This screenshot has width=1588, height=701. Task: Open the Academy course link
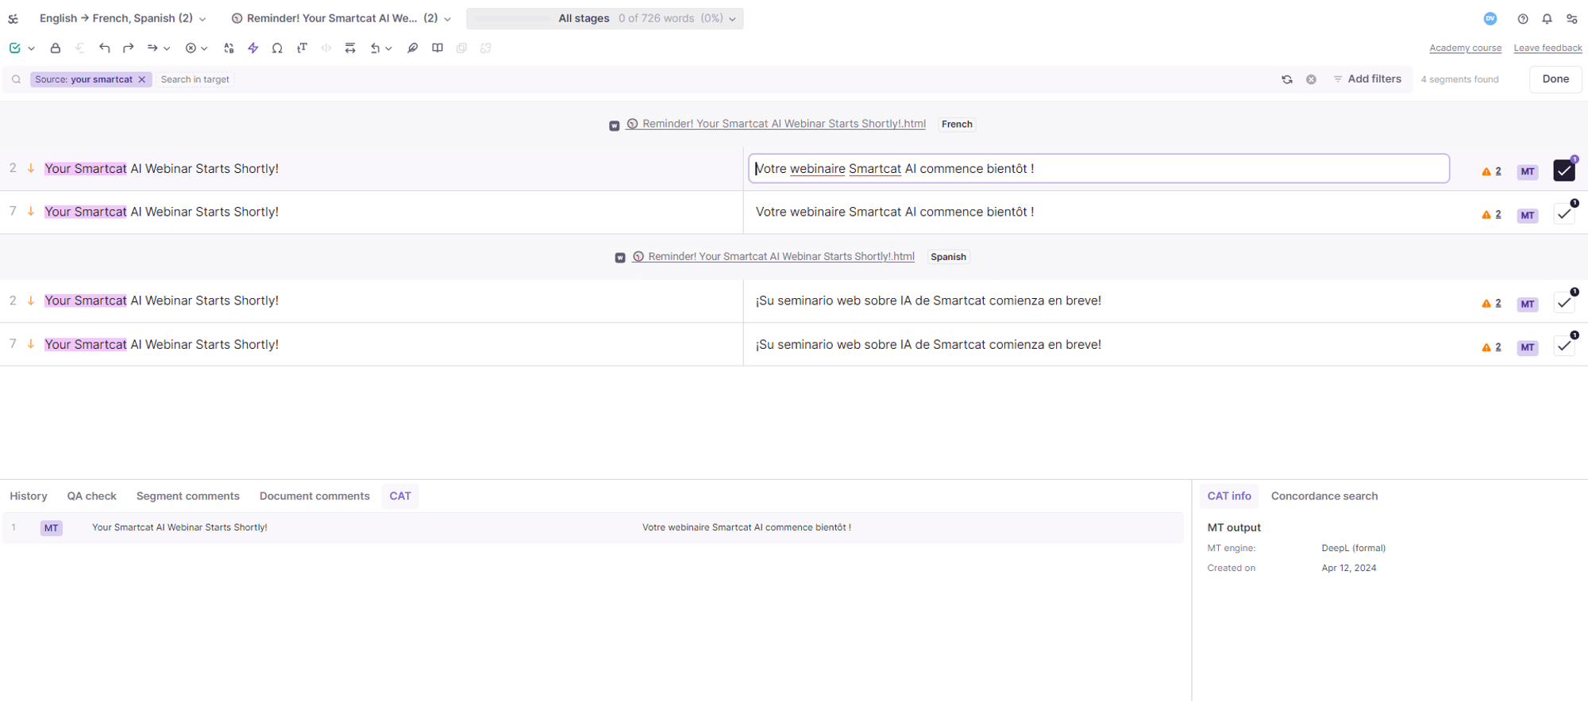[x=1466, y=48]
